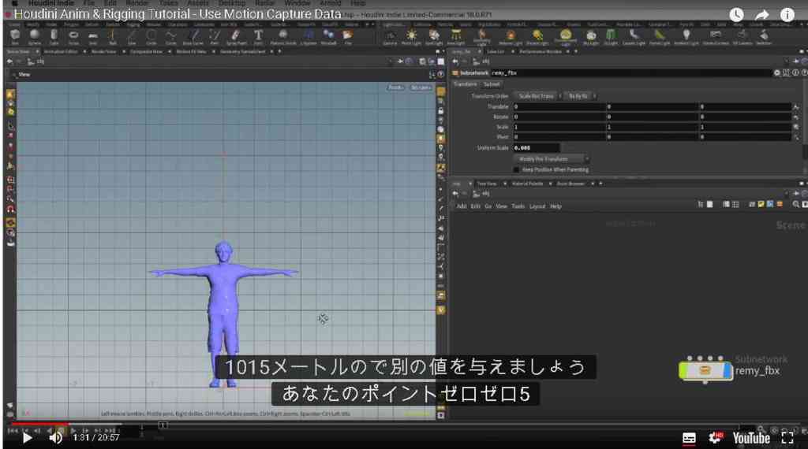Play the YouTube video

click(x=27, y=438)
